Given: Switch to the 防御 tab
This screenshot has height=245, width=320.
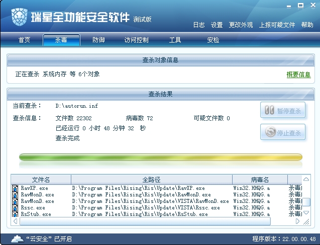Looking at the screenshot, I should tap(98, 40).
